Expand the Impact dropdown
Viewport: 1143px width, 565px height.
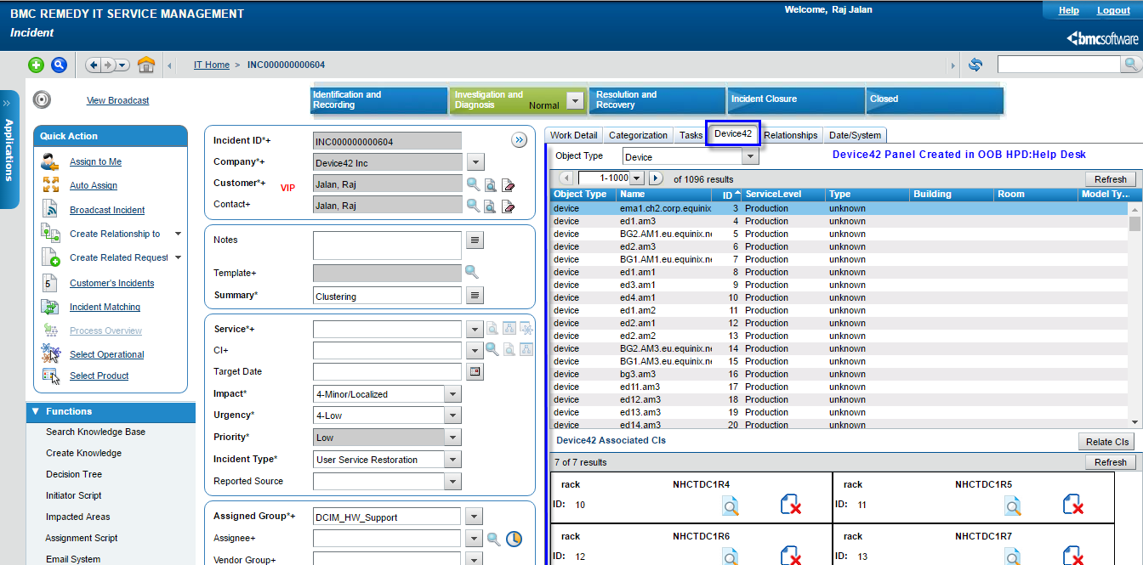453,394
